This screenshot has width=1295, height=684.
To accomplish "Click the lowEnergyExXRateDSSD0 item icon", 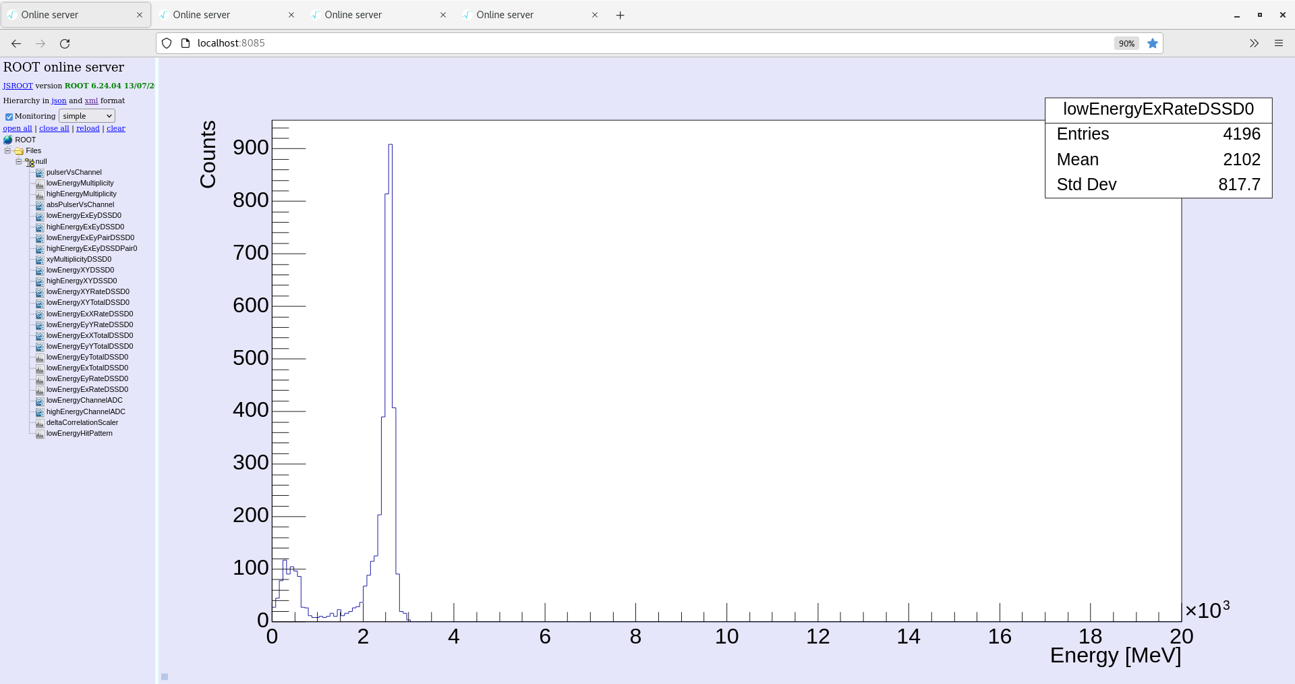I will 40,314.
